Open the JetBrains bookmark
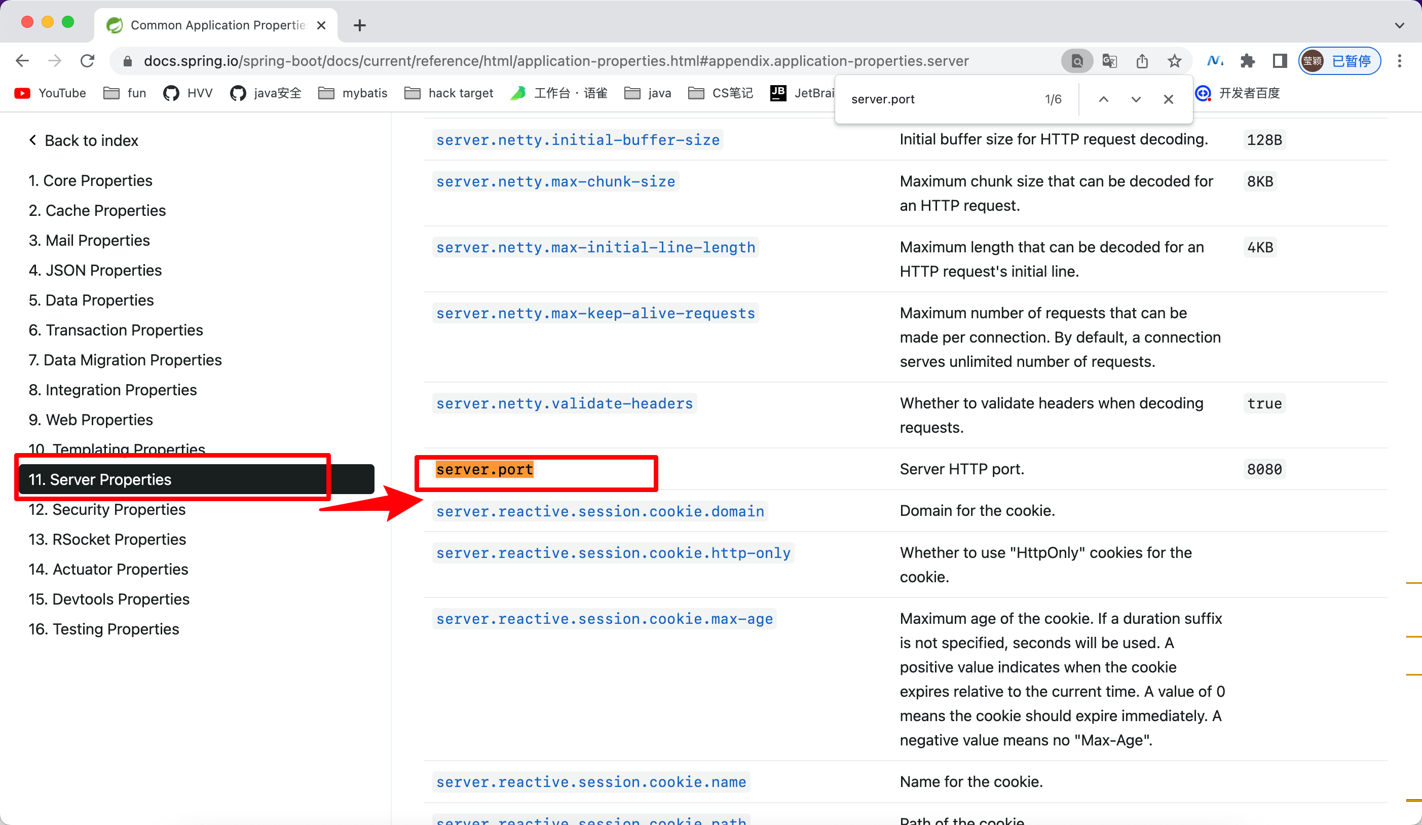This screenshot has height=825, width=1422. (802, 93)
